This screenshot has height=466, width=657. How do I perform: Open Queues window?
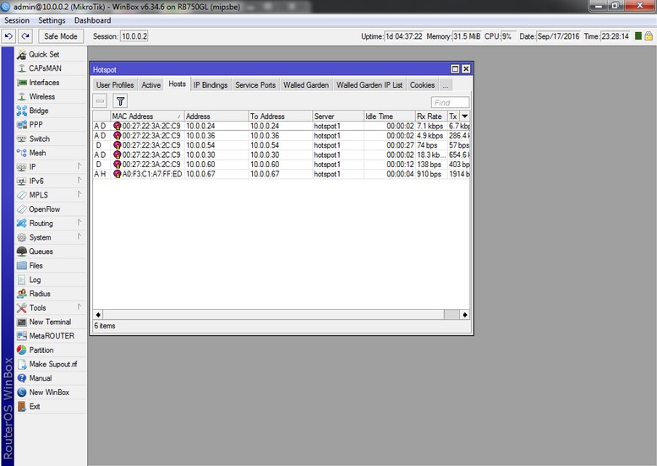tap(41, 252)
